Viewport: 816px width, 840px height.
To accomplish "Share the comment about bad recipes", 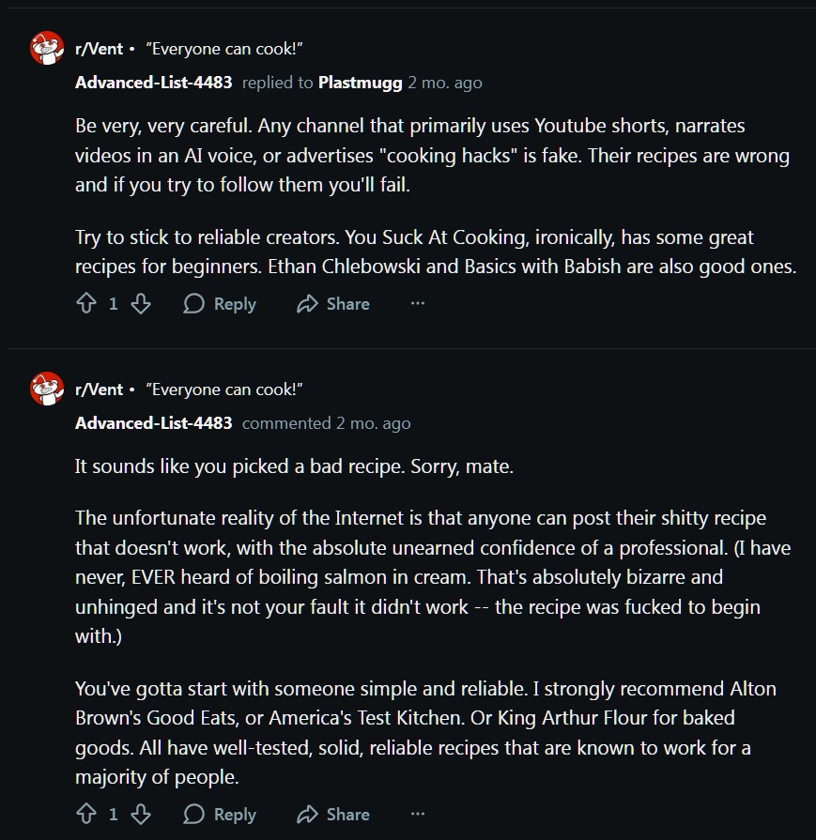I will (x=333, y=815).
